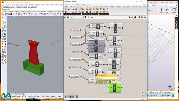Open the Grasshopper zoom percentage dropdown
The height and width of the screenshot is (101, 179).
(82, 17)
